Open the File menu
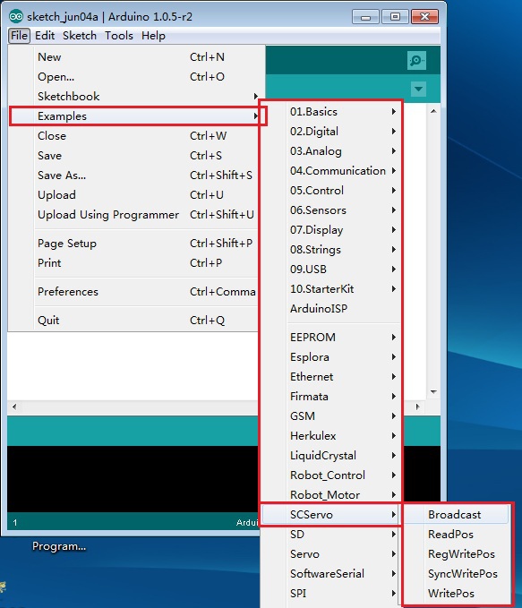Image resolution: width=522 pixels, height=608 pixels. tap(19, 36)
